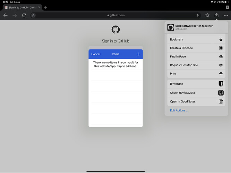The height and width of the screenshot is (173, 231).
Task: Click the GitHub Octocat logo on page
Action: (x=115, y=29)
